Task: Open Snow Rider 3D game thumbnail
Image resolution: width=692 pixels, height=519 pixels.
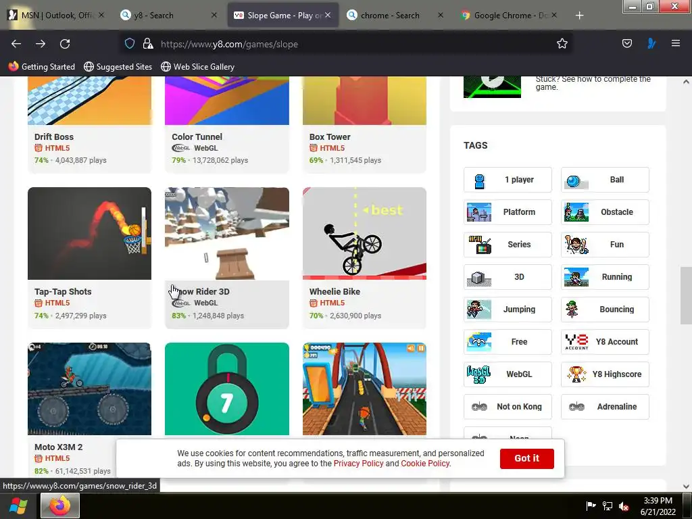Action: [x=227, y=233]
